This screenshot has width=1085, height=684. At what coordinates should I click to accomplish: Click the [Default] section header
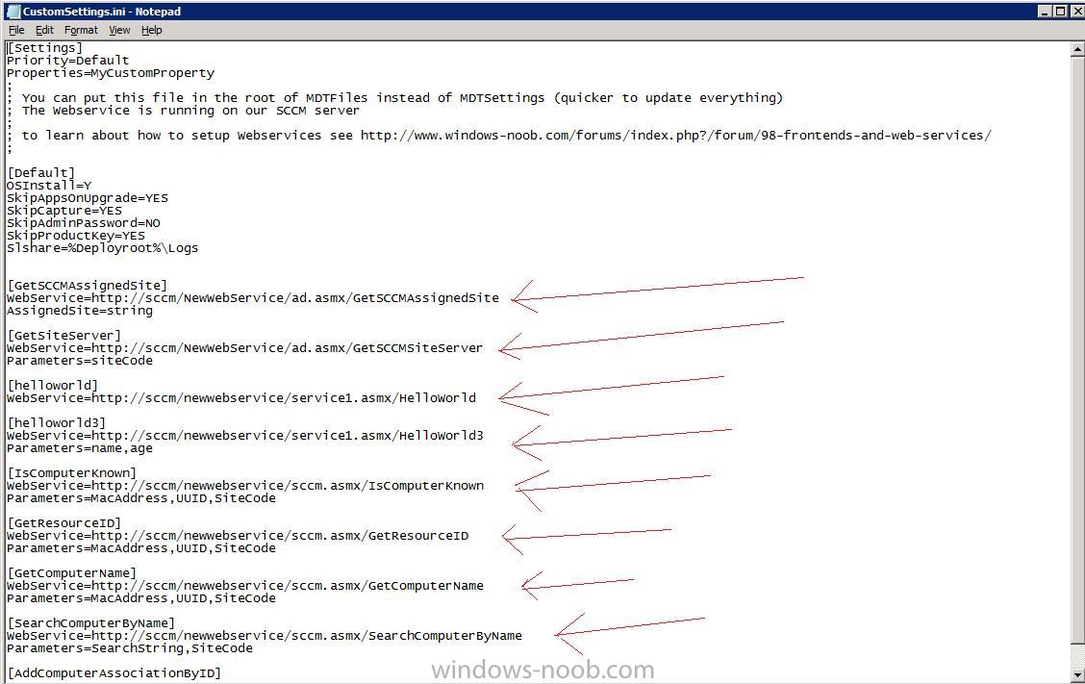click(40, 172)
